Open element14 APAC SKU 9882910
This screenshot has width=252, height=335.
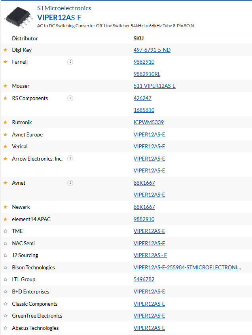pyautogui.click(x=144, y=219)
